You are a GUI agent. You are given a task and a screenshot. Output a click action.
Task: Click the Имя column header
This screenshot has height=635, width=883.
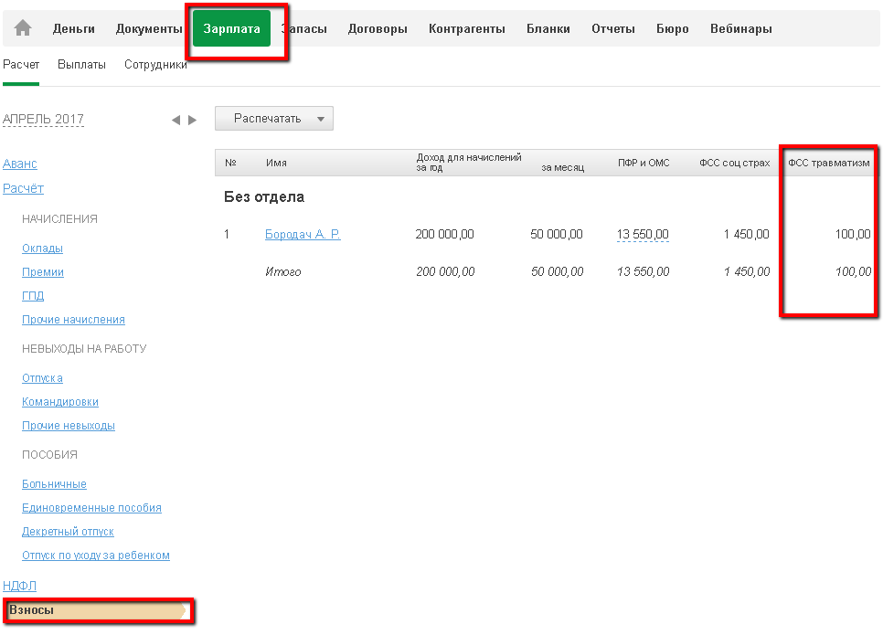pos(276,163)
